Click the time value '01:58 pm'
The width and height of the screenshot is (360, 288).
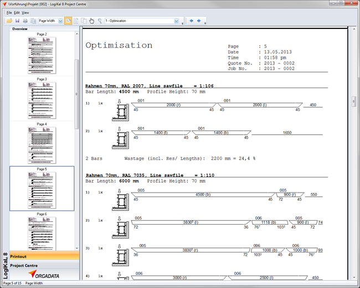275,58
